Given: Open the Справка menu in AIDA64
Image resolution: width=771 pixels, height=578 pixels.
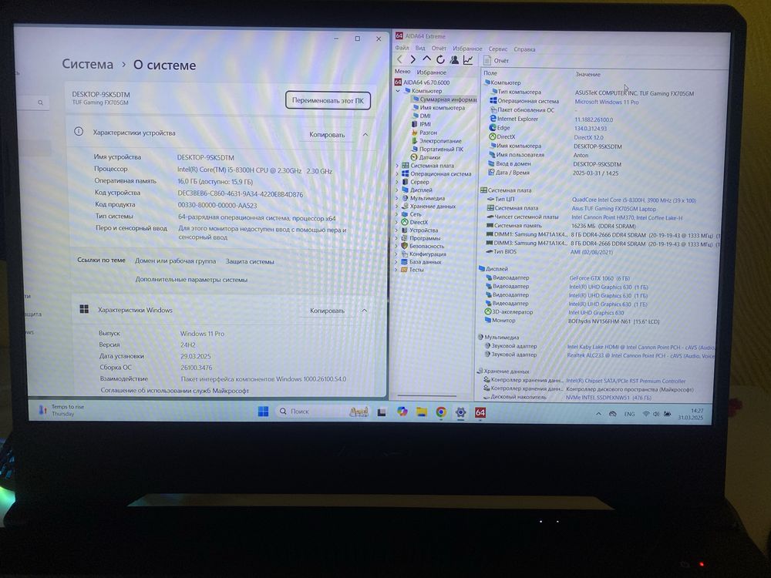Looking at the screenshot, I should [x=524, y=49].
